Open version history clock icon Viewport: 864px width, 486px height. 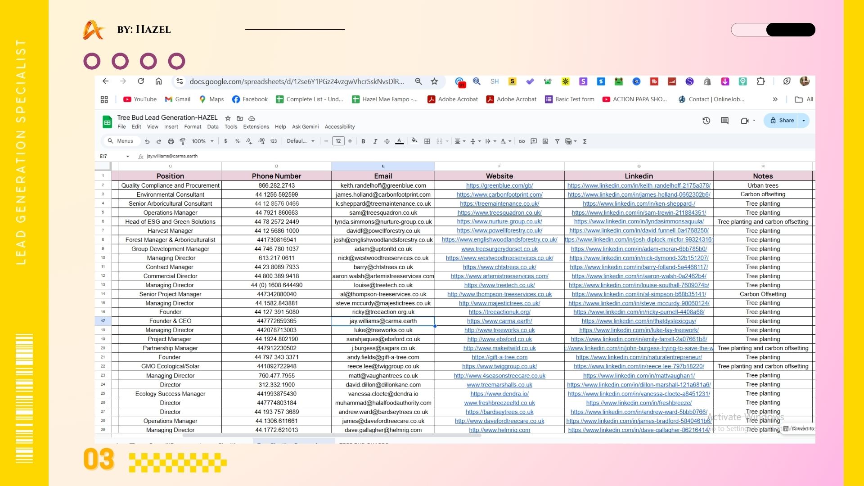point(706,121)
